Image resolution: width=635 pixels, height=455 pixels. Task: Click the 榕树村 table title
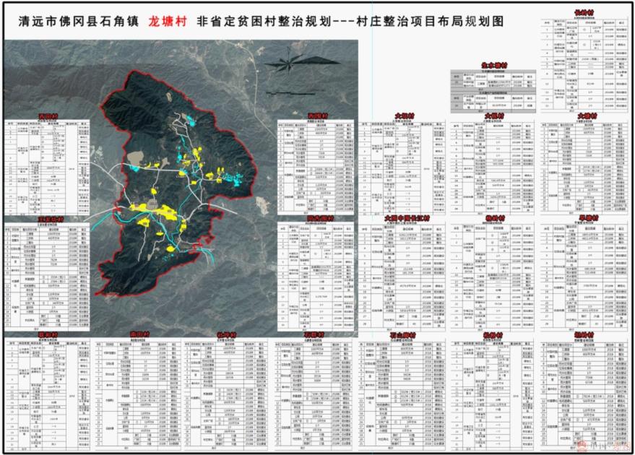495,218
